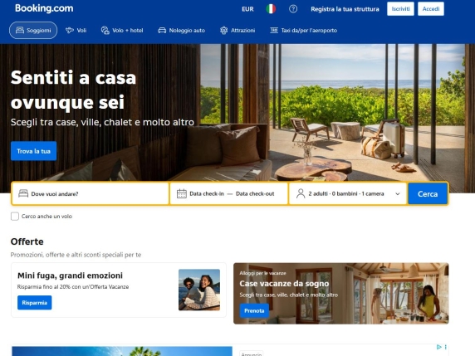
Task: Click the calendar icon in date field
Action: click(x=182, y=193)
